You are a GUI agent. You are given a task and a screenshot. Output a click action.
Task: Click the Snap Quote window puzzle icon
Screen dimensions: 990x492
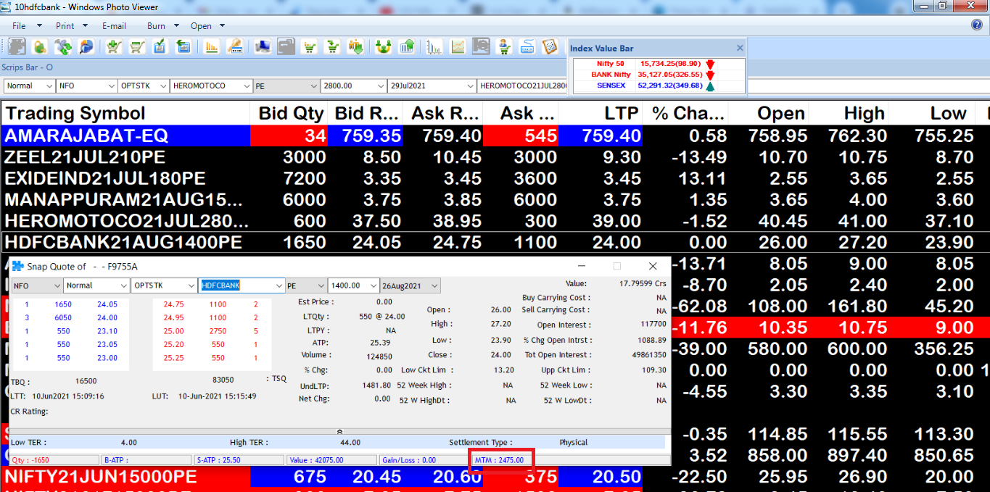point(17,266)
